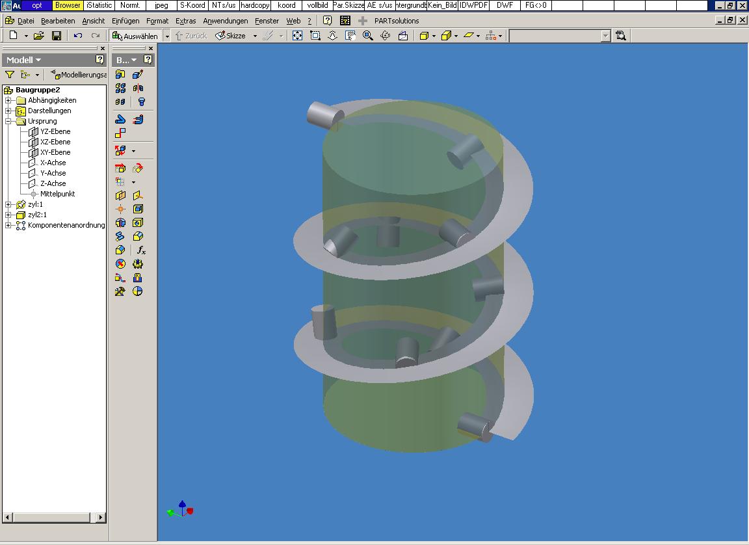Image resolution: width=749 pixels, height=545 pixels.
Task: Click the Create Component icon
Action: [x=138, y=74]
